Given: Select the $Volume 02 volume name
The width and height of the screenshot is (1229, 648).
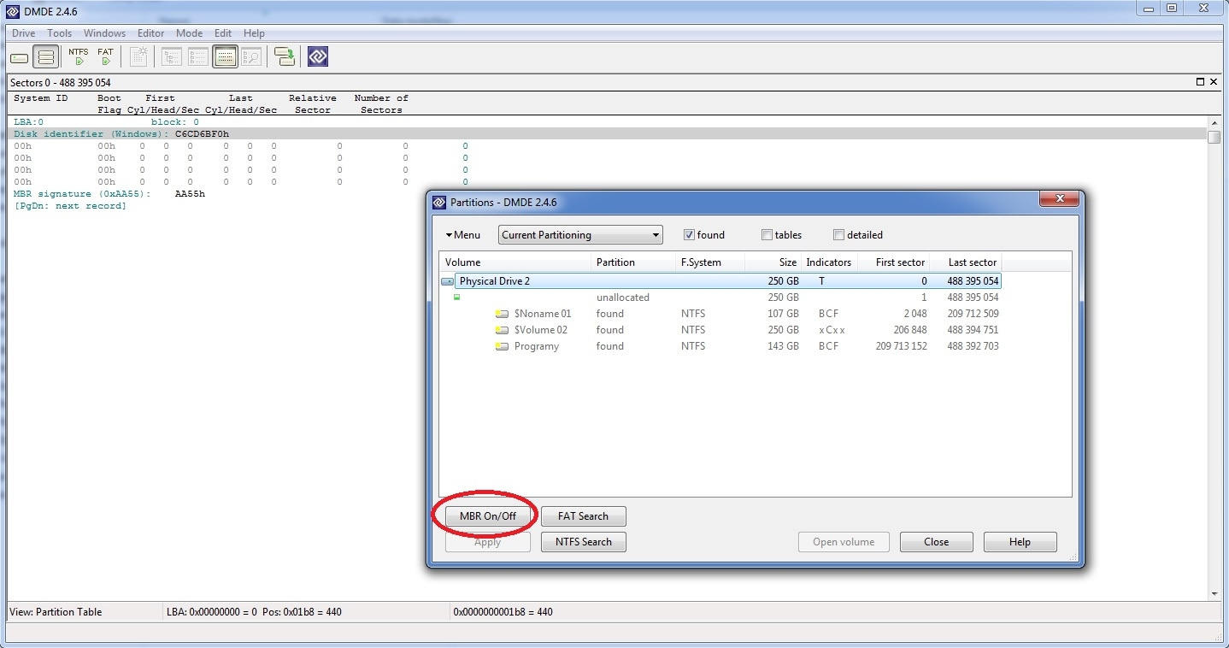Looking at the screenshot, I should [x=541, y=330].
